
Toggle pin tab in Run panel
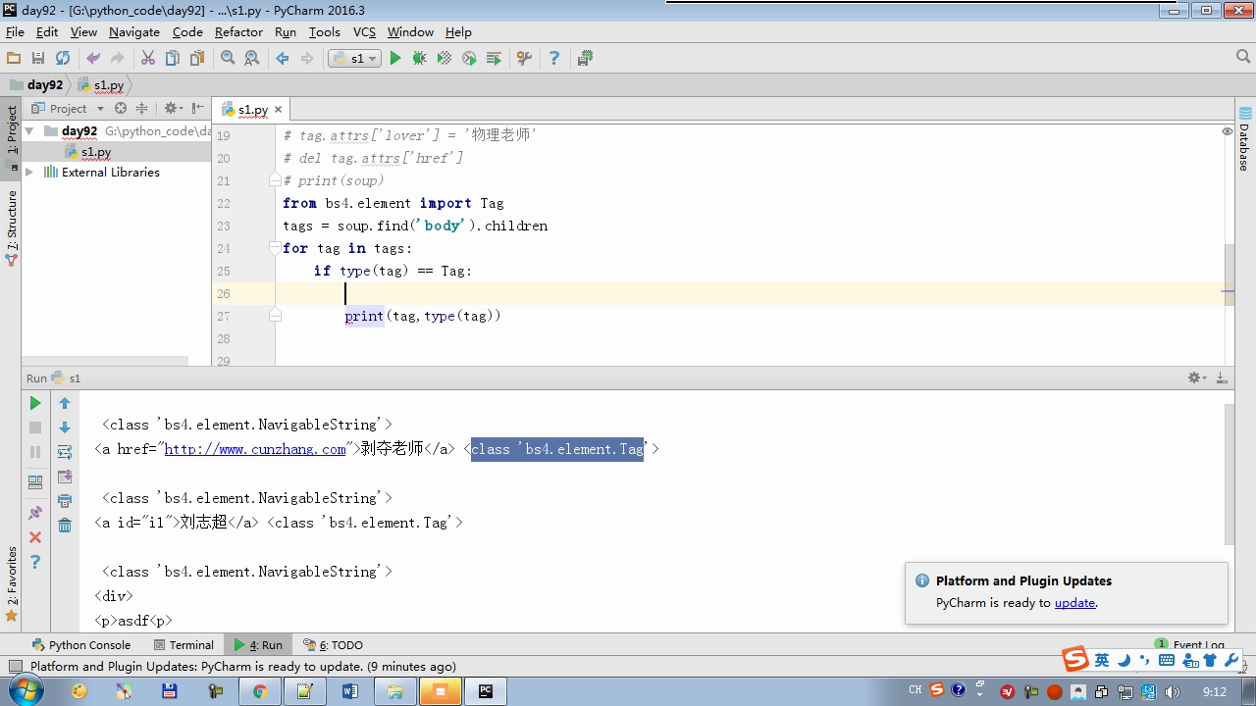coord(35,513)
